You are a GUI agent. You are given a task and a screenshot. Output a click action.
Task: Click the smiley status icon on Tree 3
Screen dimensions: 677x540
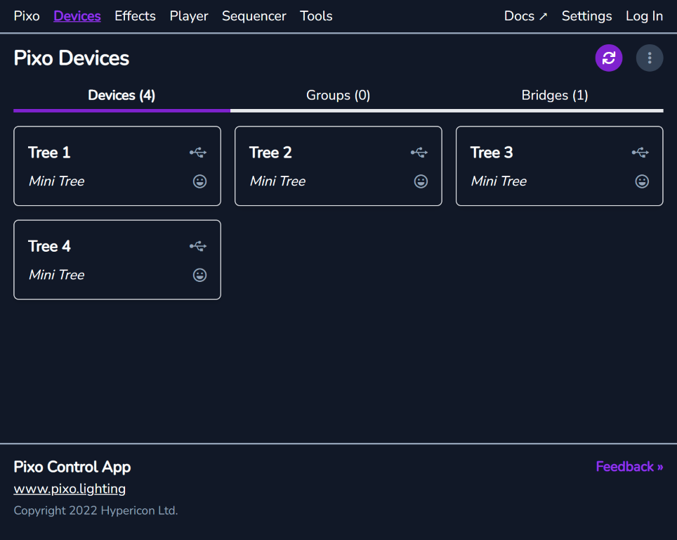(x=641, y=181)
